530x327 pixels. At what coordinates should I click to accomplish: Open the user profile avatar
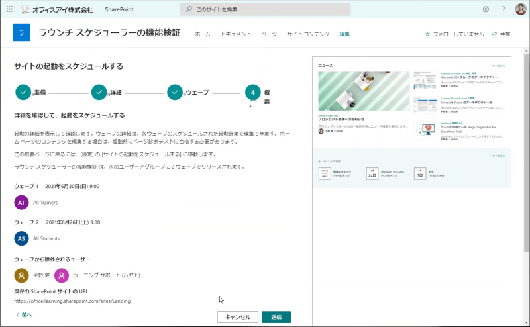521,9
